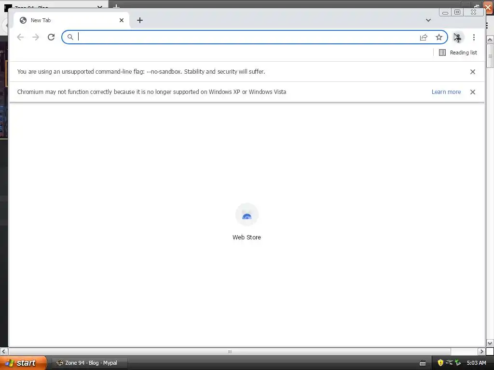Viewport: 494px width, 370px height.
Task: Click the horizontal scrollbar thumb
Action: (x=230, y=351)
